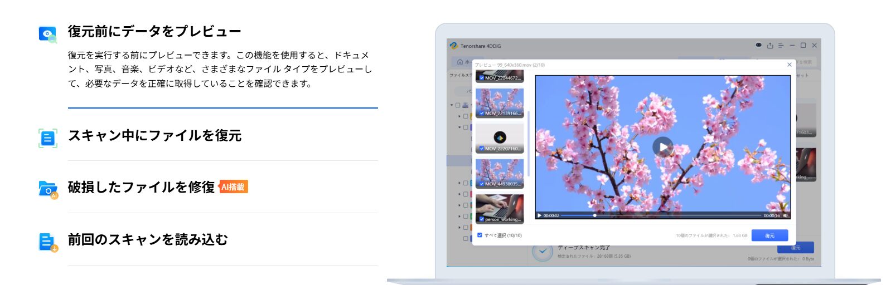Viewport: 886px width, 285px height.
Task: Click the scan document icon beside スキャン中にファイルを復元
Action: [48, 137]
